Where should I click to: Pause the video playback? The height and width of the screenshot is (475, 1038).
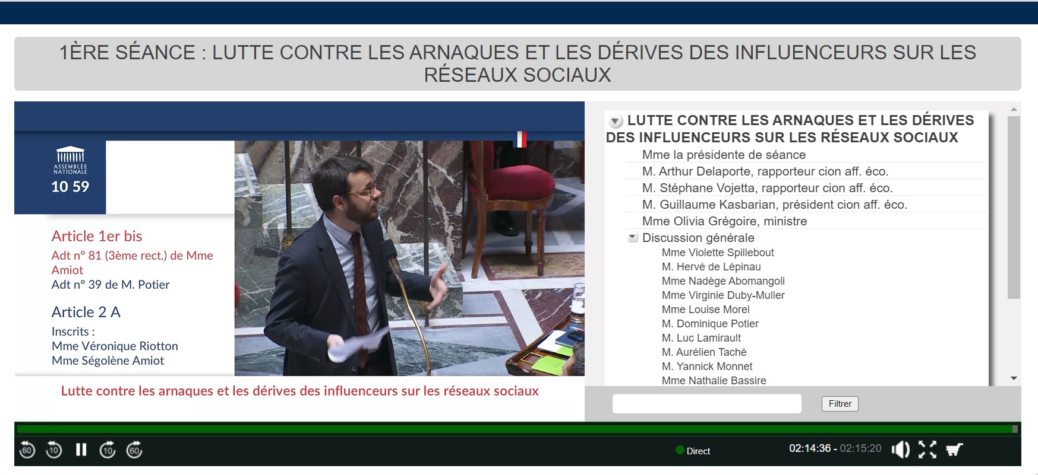(x=81, y=450)
